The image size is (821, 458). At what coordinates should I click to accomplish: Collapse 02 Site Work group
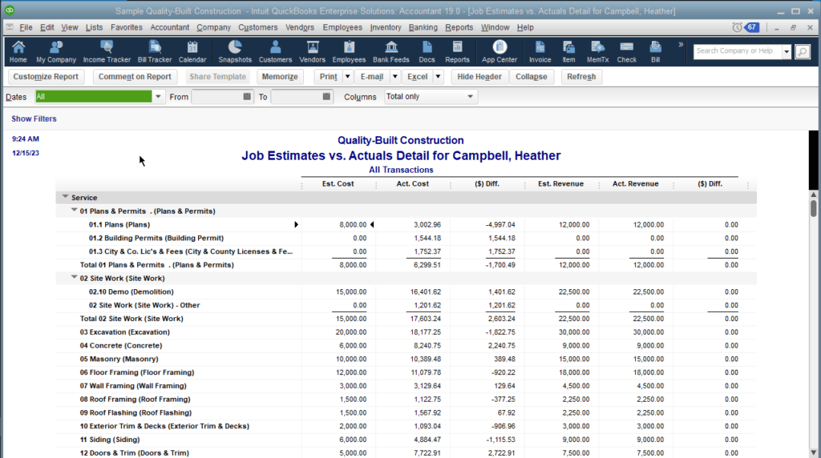(75, 278)
